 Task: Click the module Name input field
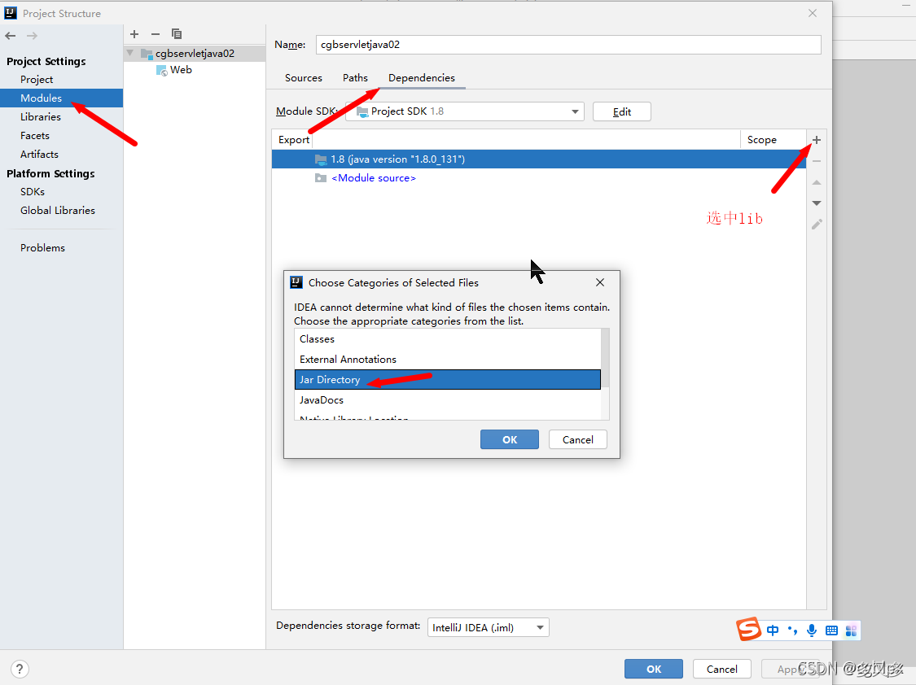click(568, 45)
